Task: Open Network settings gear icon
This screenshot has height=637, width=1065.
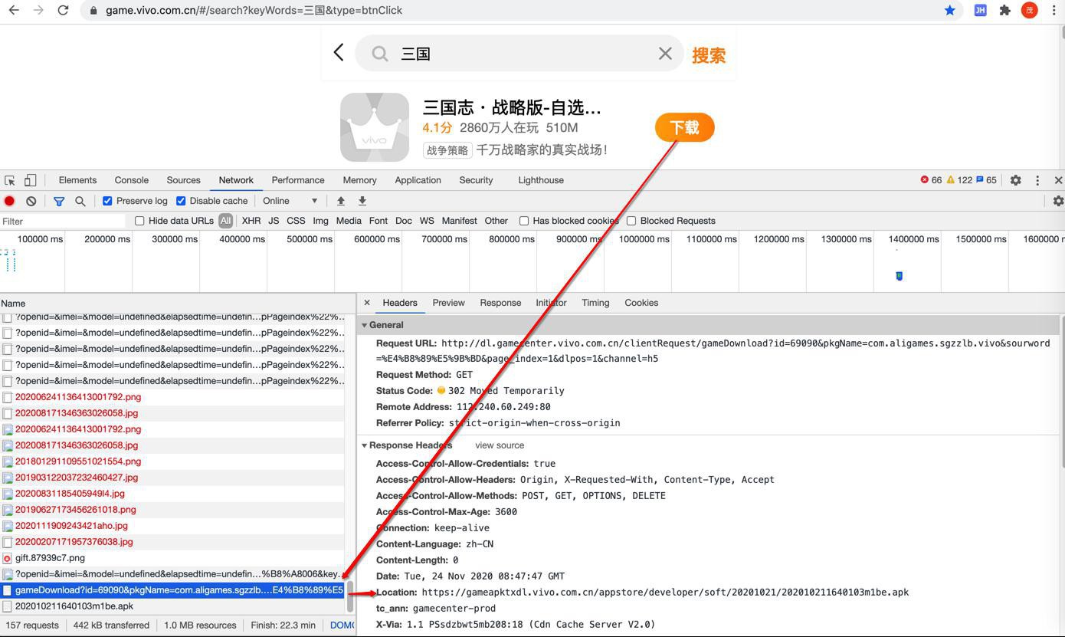Action: tap(1058, 201)
